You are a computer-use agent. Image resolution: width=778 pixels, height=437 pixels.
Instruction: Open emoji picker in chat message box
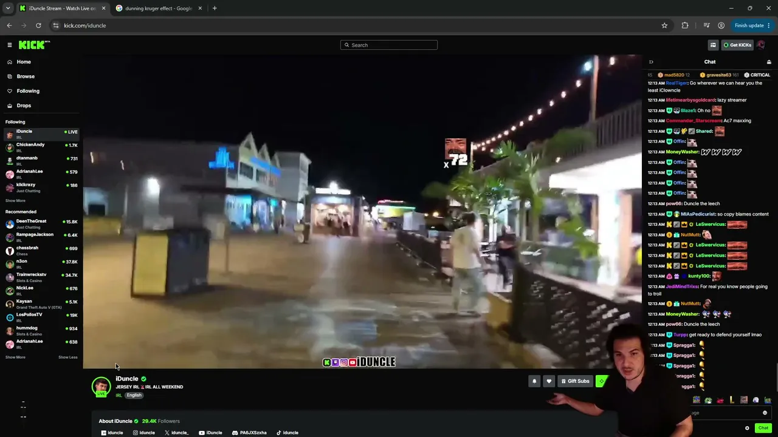click(x=765, y=413)
